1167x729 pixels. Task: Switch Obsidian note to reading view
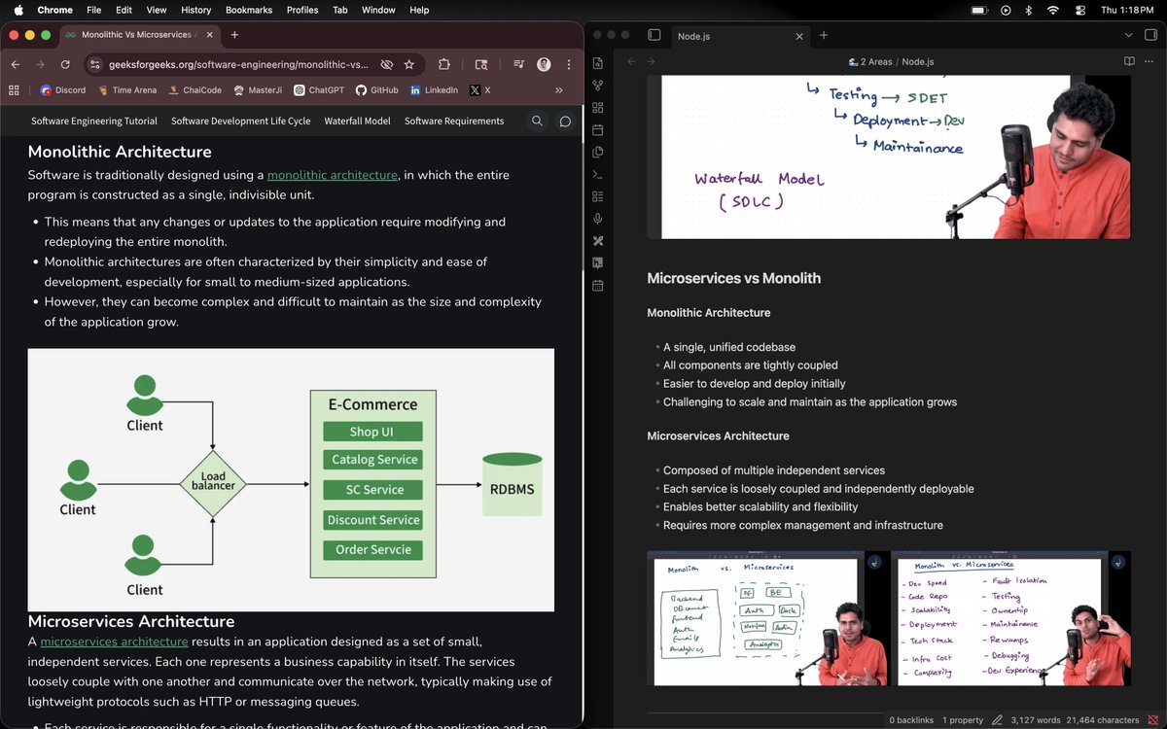pyautogui.click(x=1129, y=61)
